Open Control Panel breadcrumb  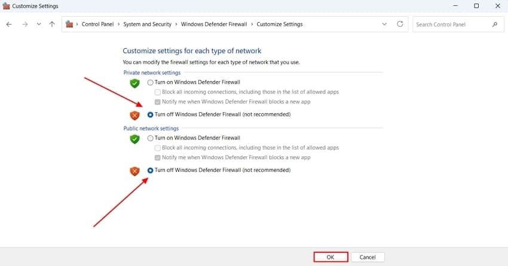pyautogui.click(x=97, y=24)
